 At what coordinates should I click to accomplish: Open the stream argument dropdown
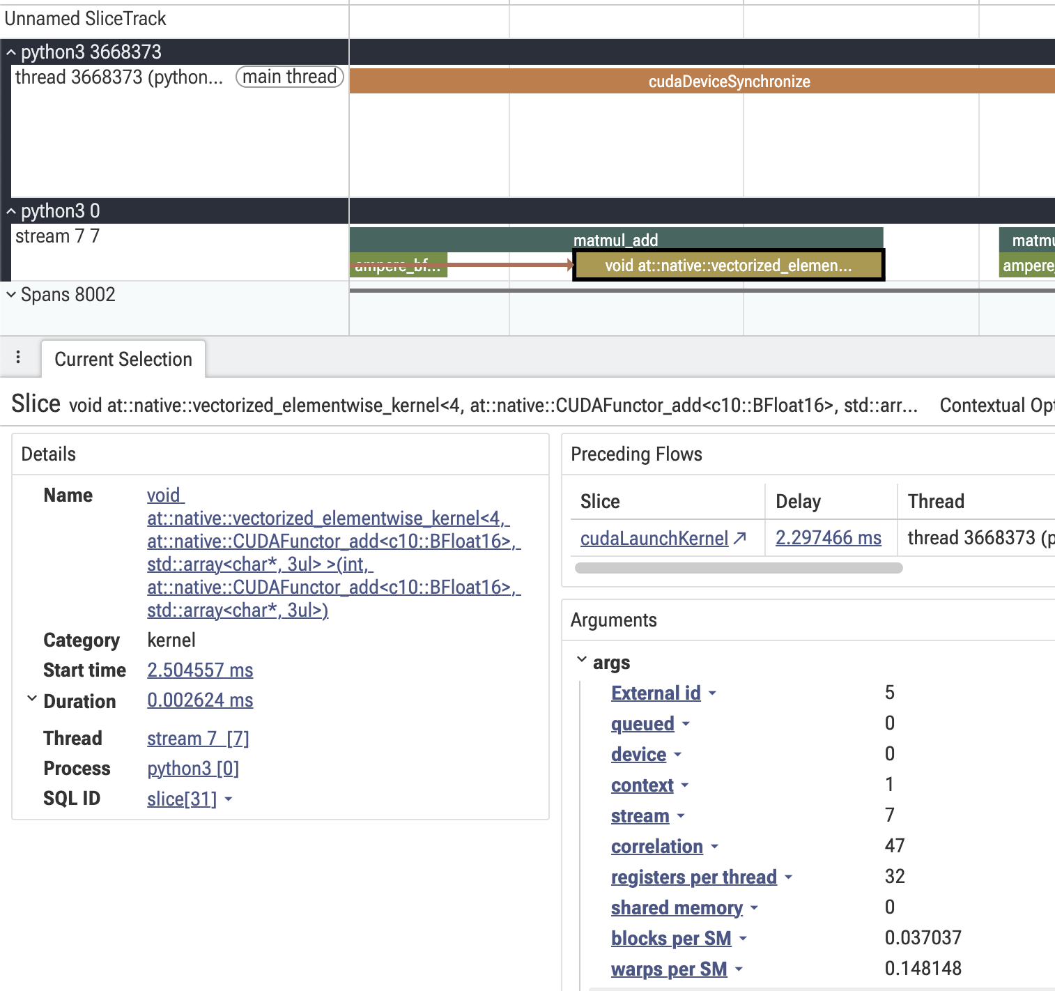pyautogui.click(x=681, y=816)
